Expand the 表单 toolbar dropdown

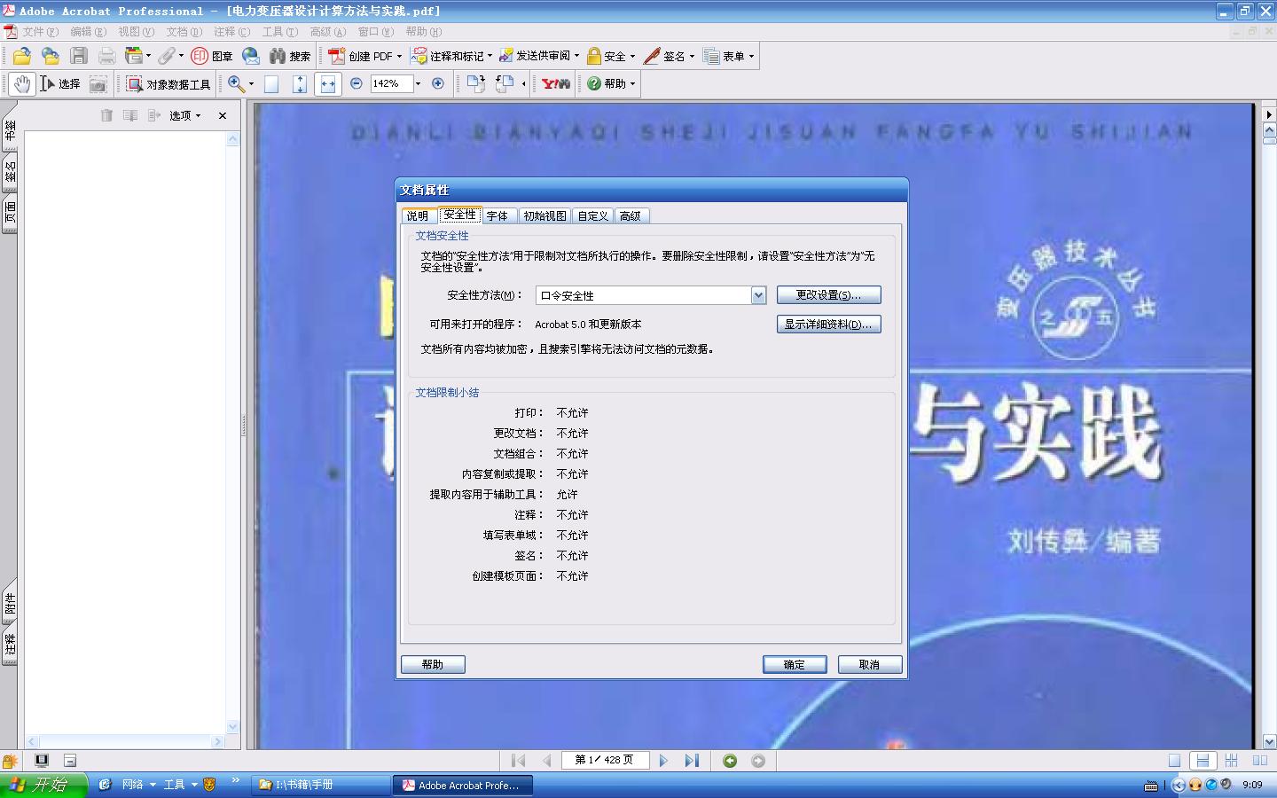pyautogui.click(x=751, y=56)
